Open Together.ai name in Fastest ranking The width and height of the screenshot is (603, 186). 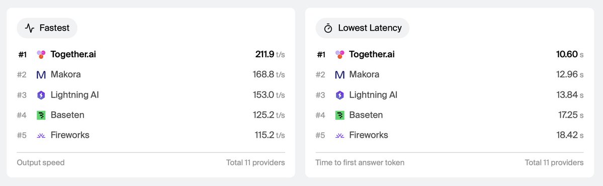[x=73, y=55]
